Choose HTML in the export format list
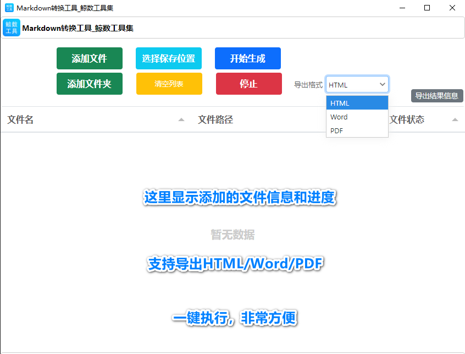 (357, 103)
